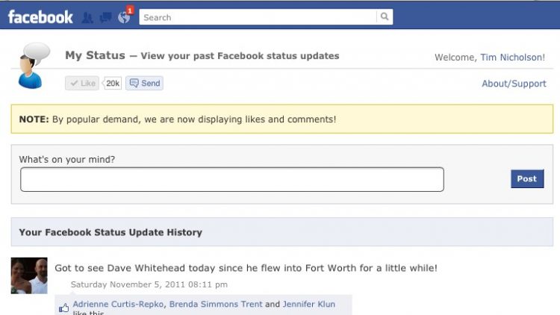Click the Post button
560x315 pixels.
pos(527,178)
